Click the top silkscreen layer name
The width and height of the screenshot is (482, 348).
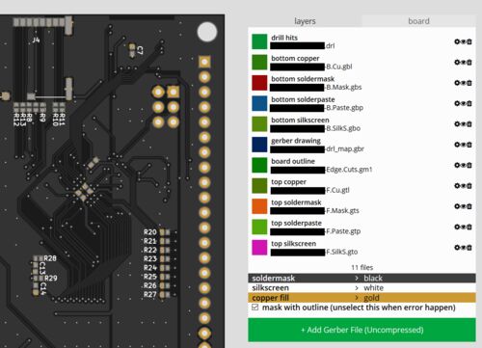point(293,244)
